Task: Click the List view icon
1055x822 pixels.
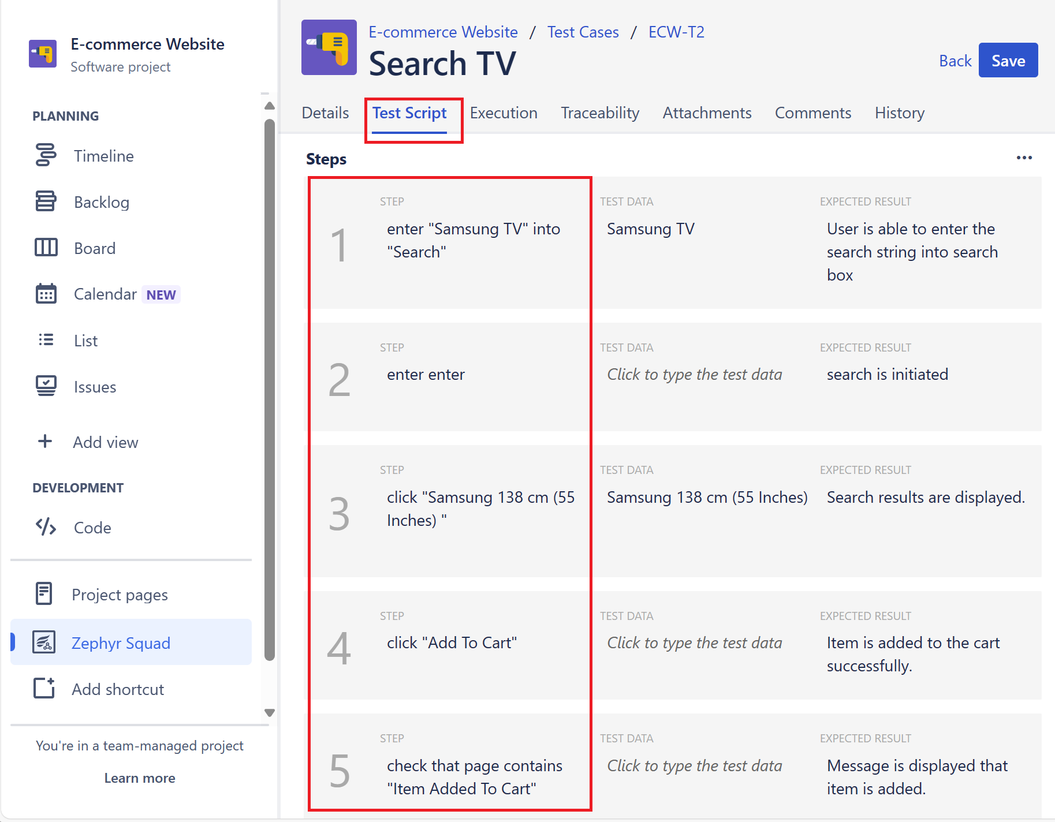Action: [46, 340]
